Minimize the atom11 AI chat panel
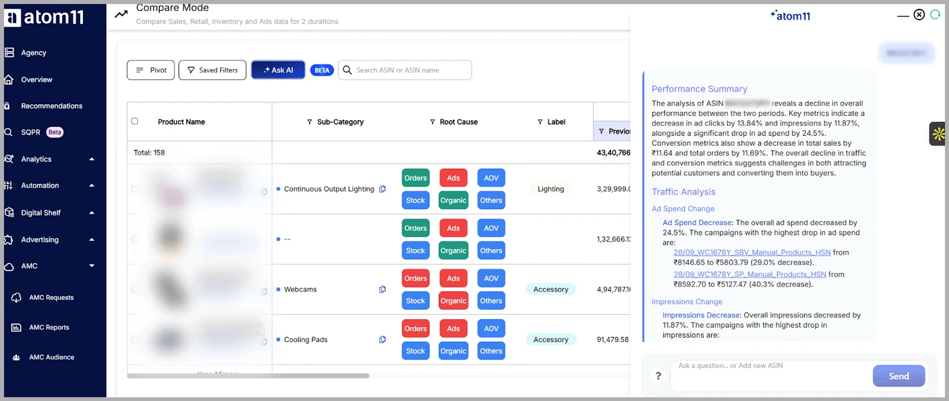The width and height of the screenshot is (949, 401). pos(903,16)
